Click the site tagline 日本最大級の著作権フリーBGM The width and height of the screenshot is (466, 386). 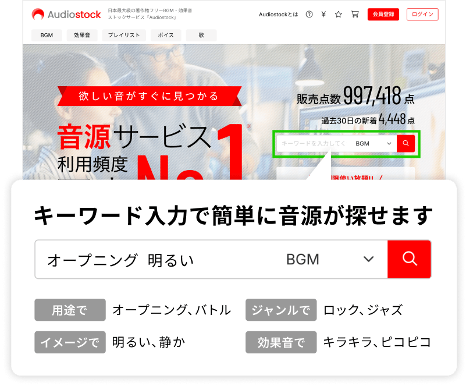[x=150, y=14]
